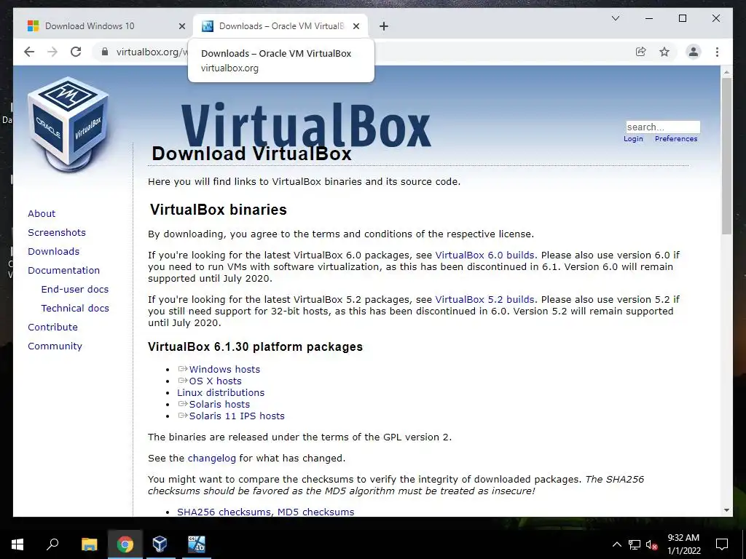Open Community in the sidebar

coord(55,346)
